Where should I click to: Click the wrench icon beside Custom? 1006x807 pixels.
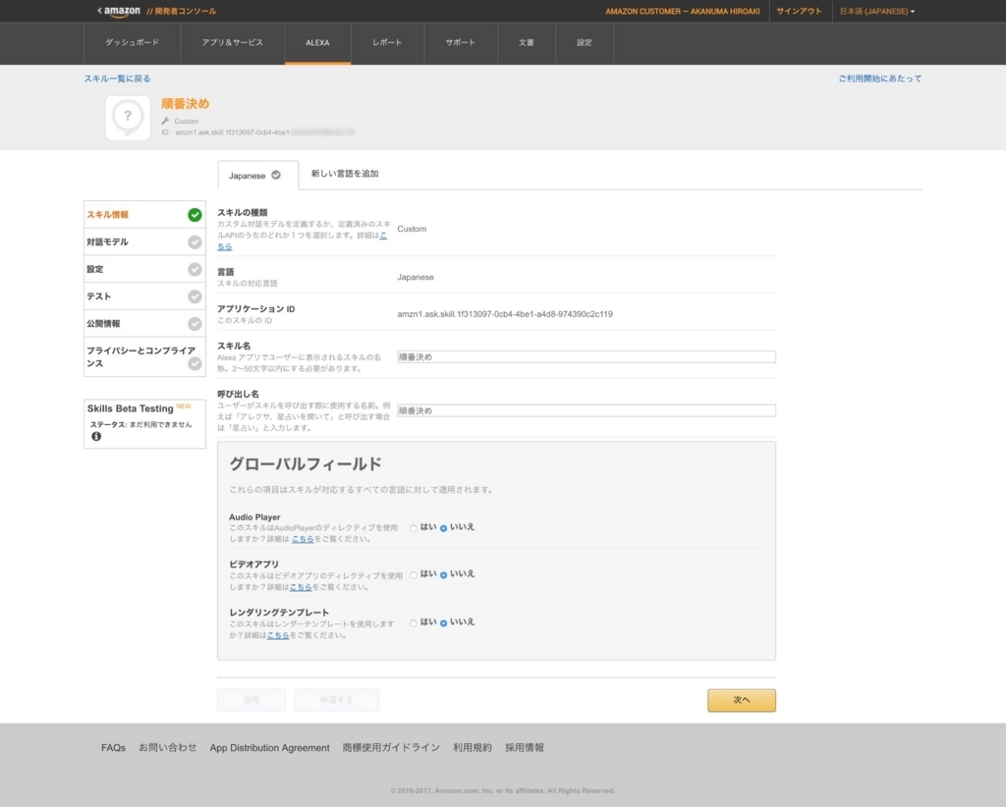point(165,121)
